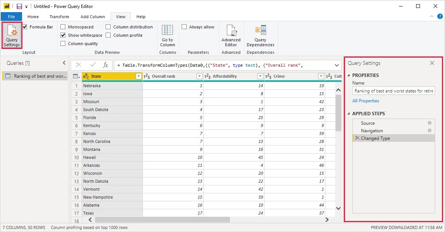
Task: Open Overall rank filter dropdown
Action: (199, 76)
